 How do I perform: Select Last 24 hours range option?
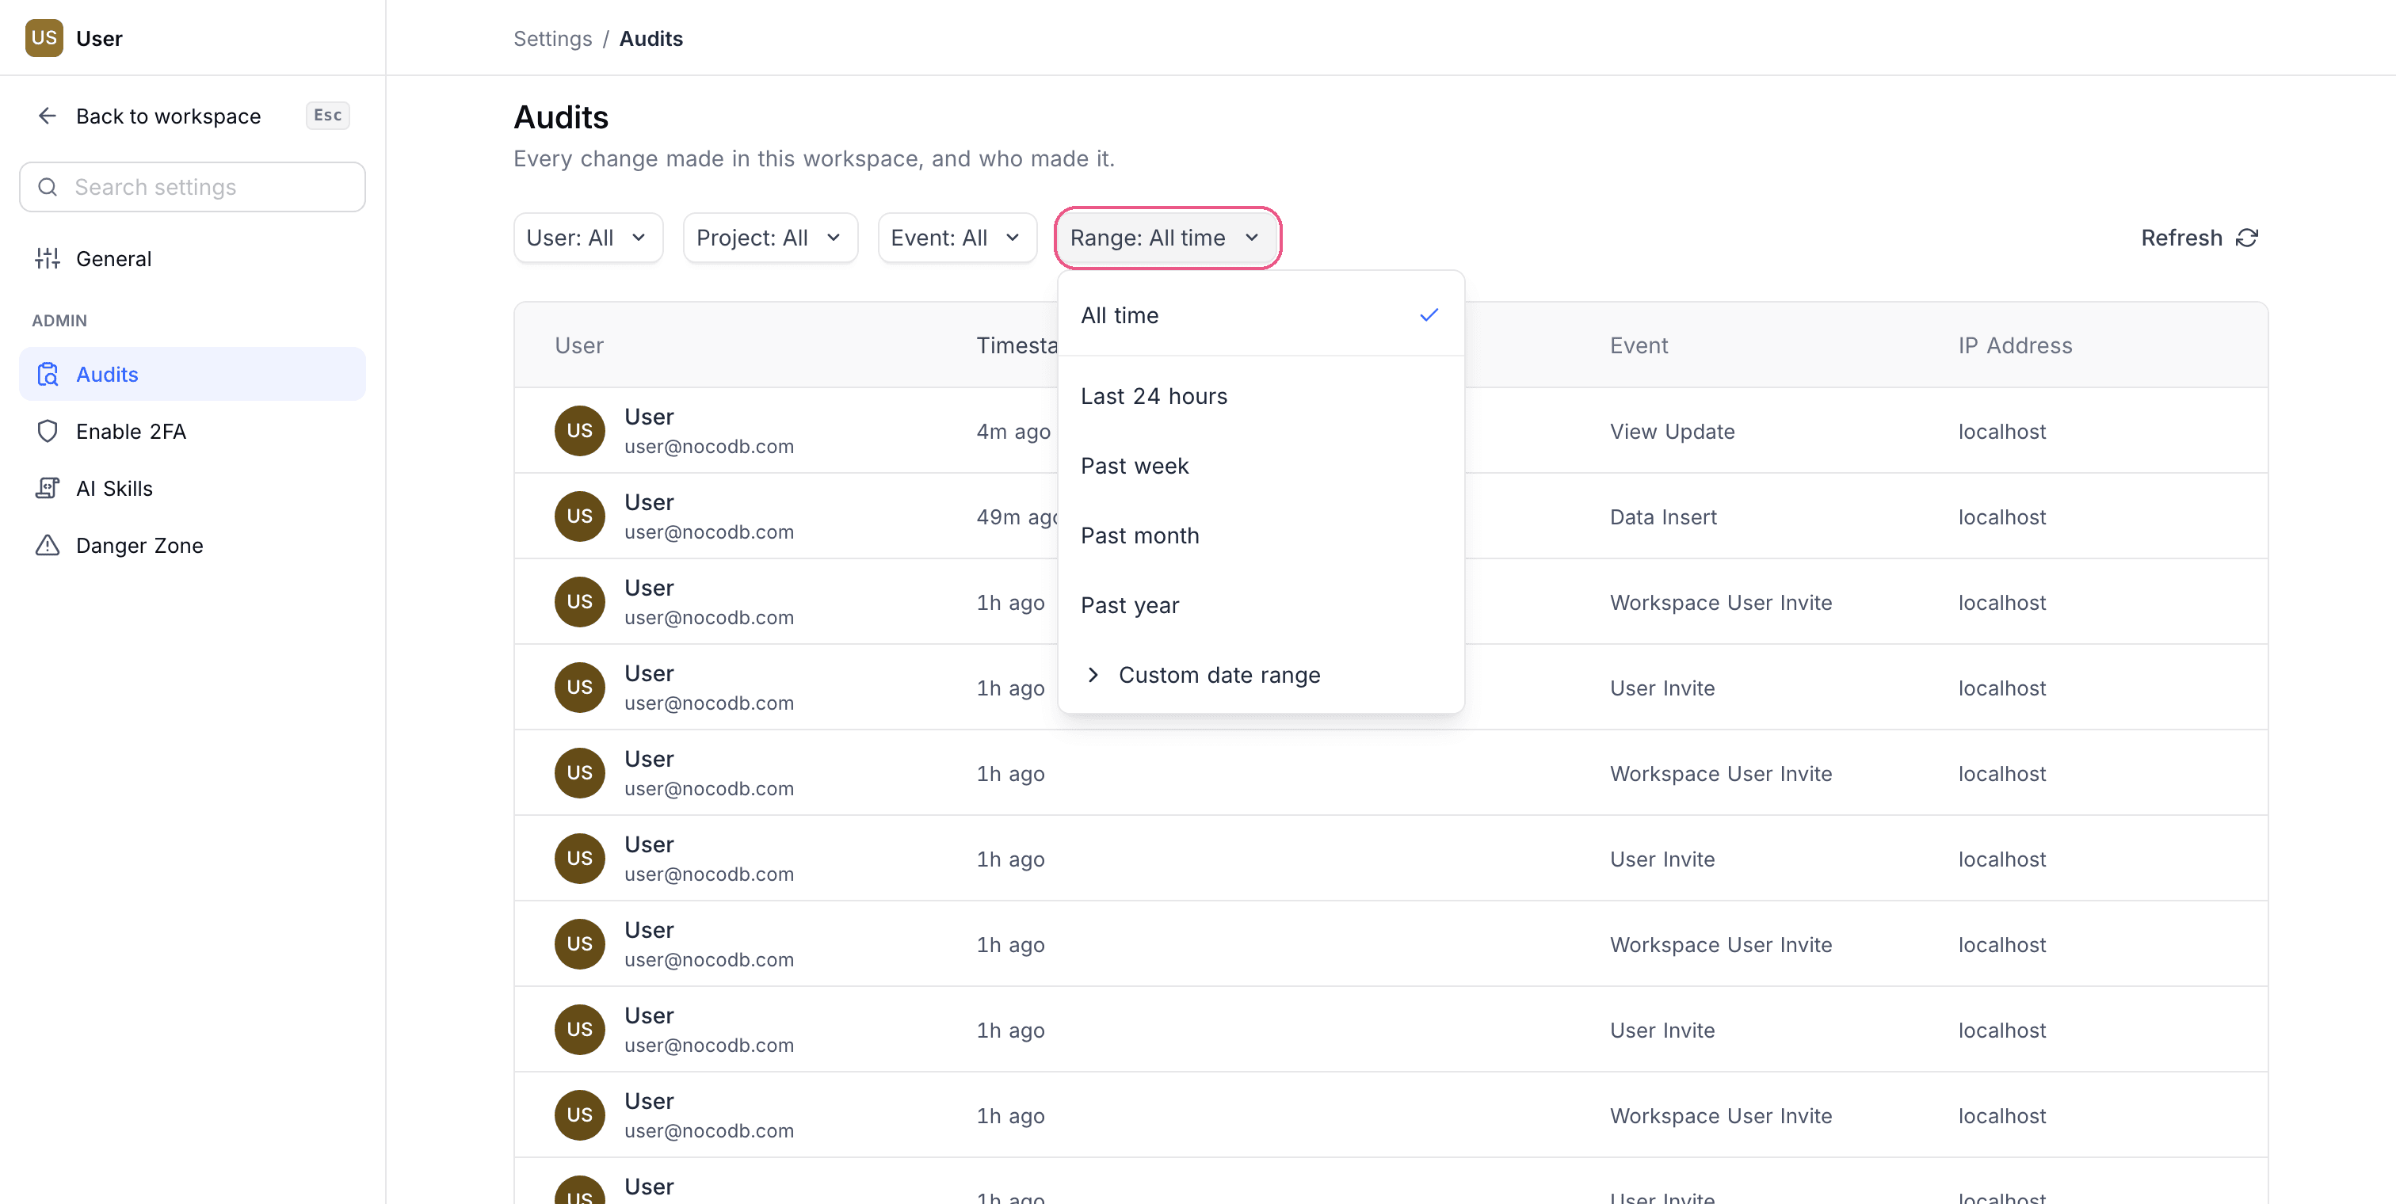pos(1261,396)
